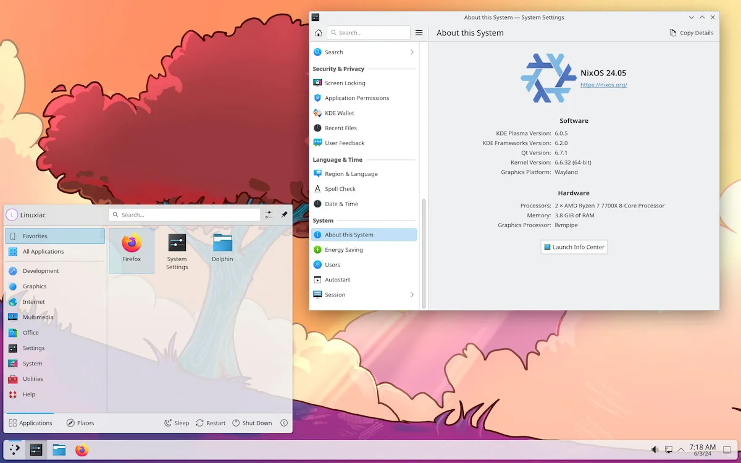Open the nixos.org link
The image size is (741, 463).
pyautogui.click(x=603, y=85)
